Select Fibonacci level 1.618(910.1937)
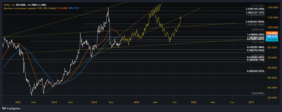Image resolution: width=282 pixels, height=112 pixels. 256,34
